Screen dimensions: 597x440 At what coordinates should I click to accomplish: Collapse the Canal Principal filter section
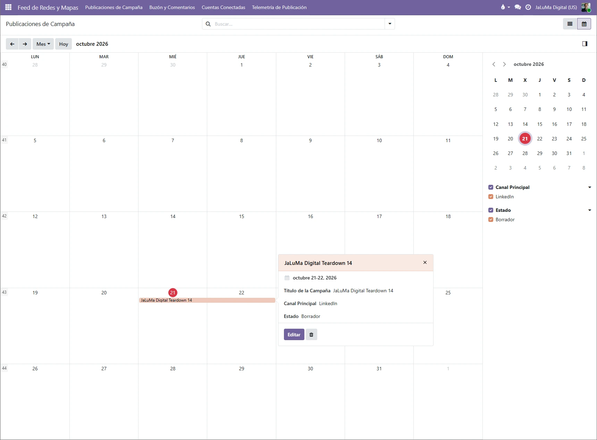click(590, 187)
